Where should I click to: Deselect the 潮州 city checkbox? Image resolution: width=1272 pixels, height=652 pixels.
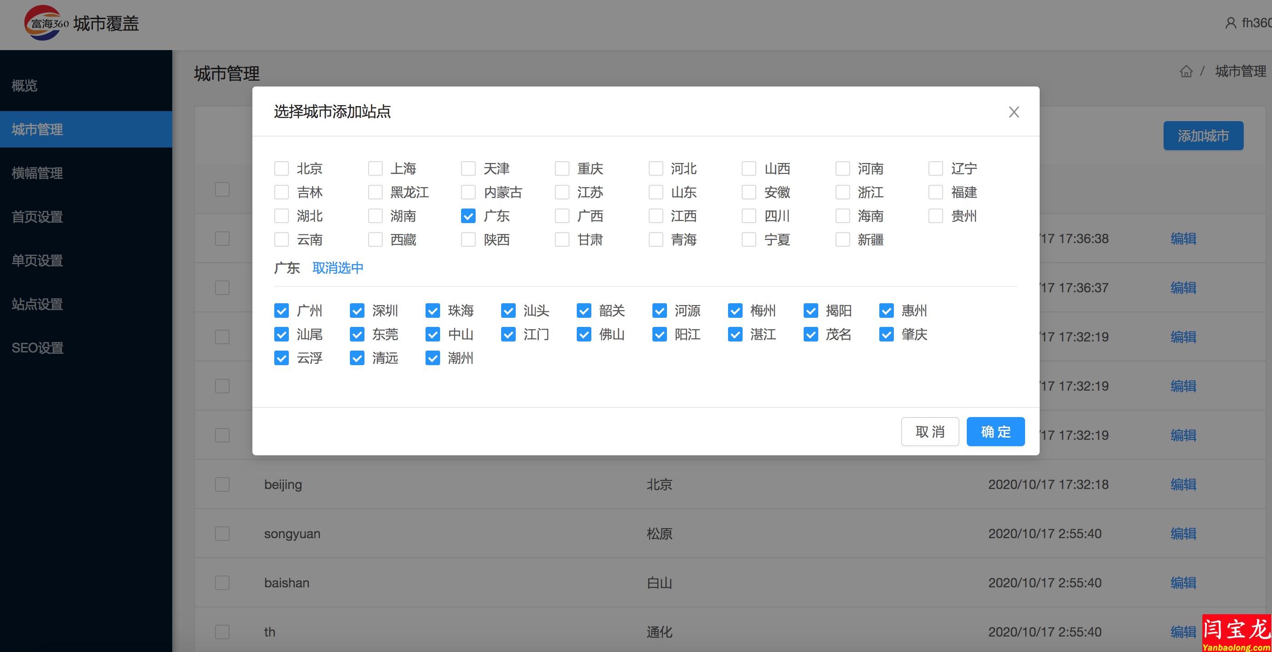pos(432,358)
